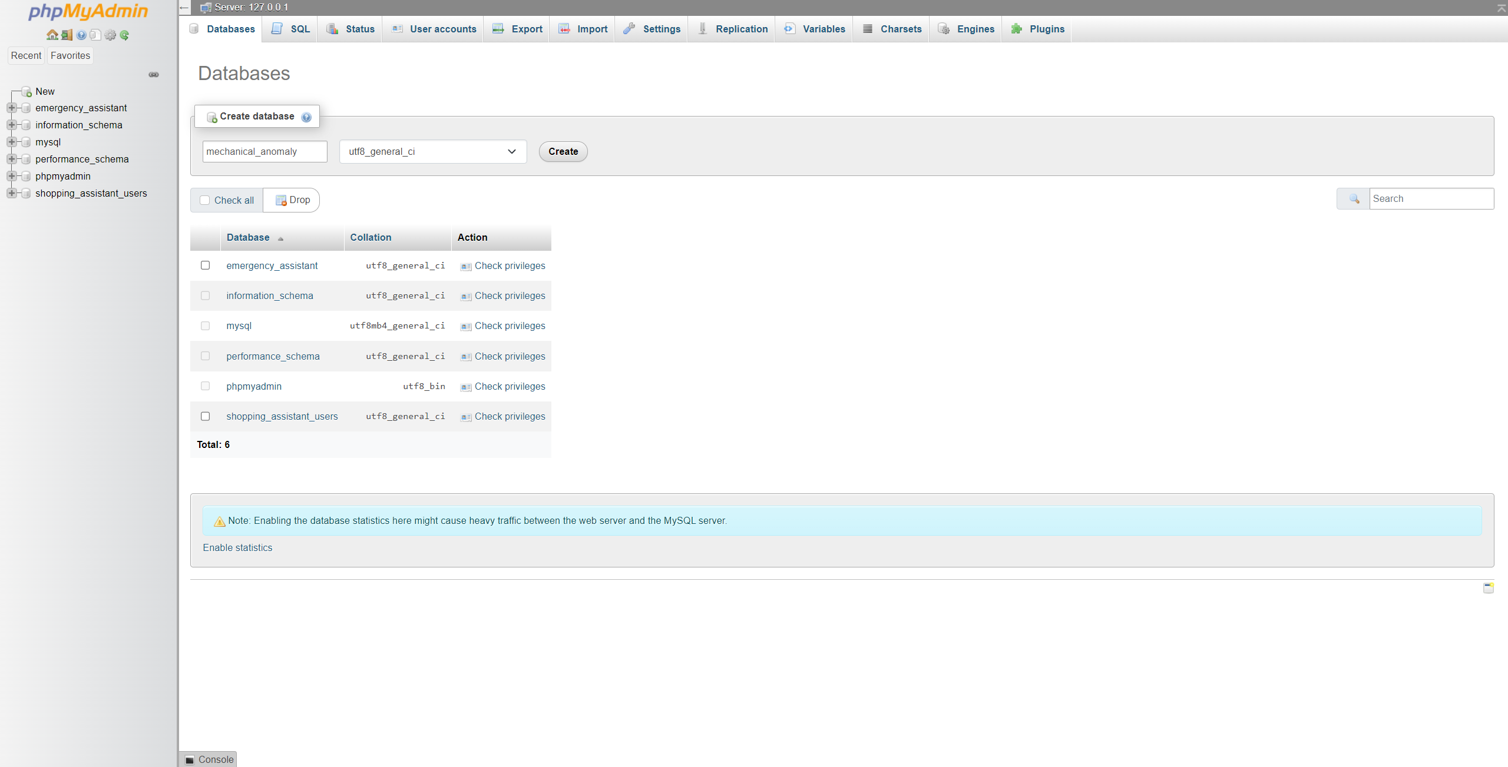This screenshot has height=767, width=1508.
Task: Click database icon next to mysql in tree
Action: (x=26, y=142)
